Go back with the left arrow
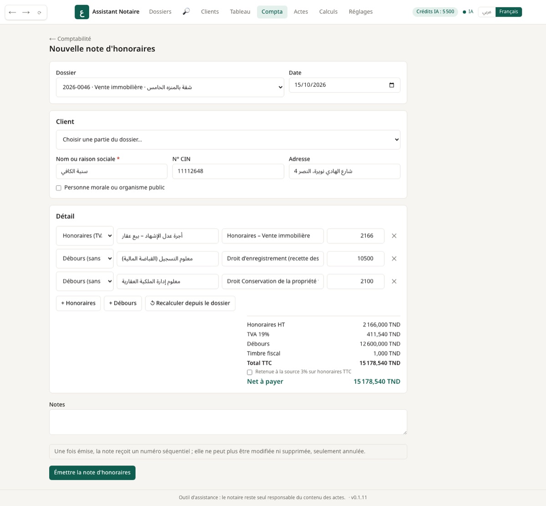The width and height of the screenshot is (546, 506). 12,12
